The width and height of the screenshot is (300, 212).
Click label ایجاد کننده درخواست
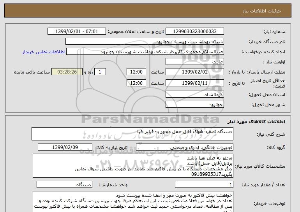point(263,52)
